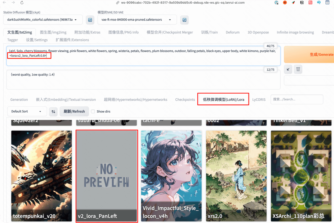Refresh the Stable Diffusion checkpoint list
Viewport: 334px width, 223px height.
point(90,20)
